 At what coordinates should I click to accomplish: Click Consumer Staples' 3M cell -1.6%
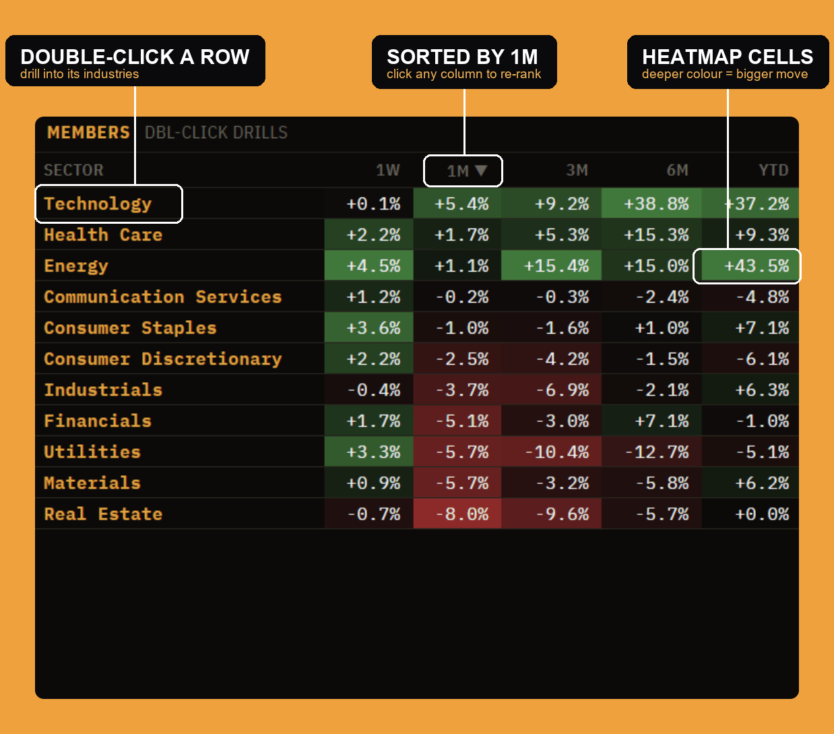tap(551, 328)
